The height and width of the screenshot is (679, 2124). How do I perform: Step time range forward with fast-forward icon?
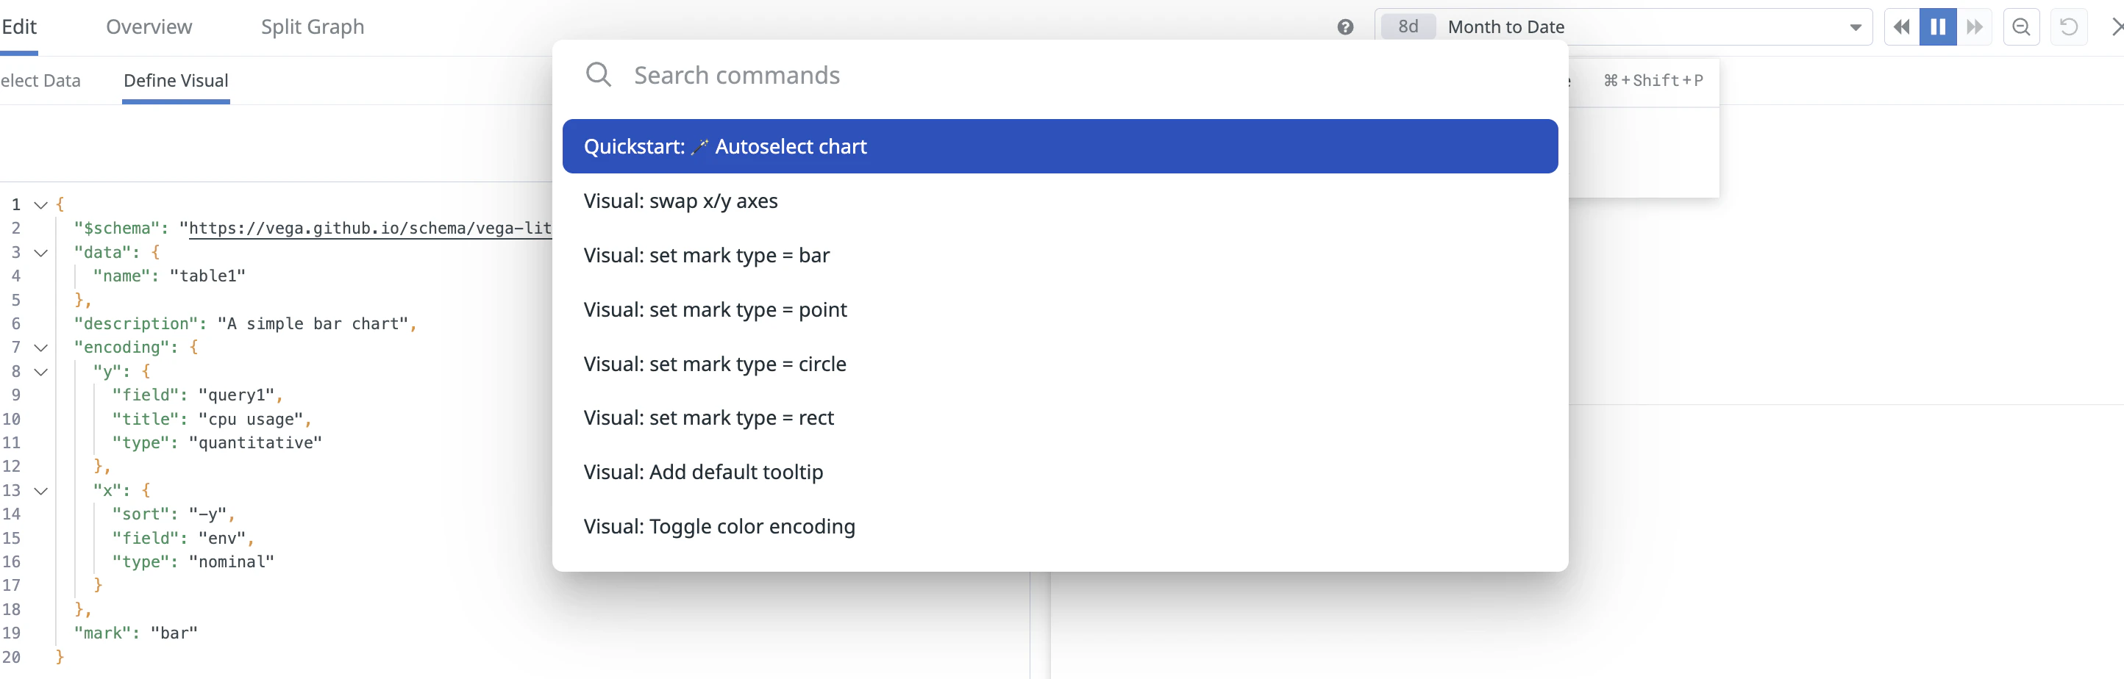point(1974,27)
